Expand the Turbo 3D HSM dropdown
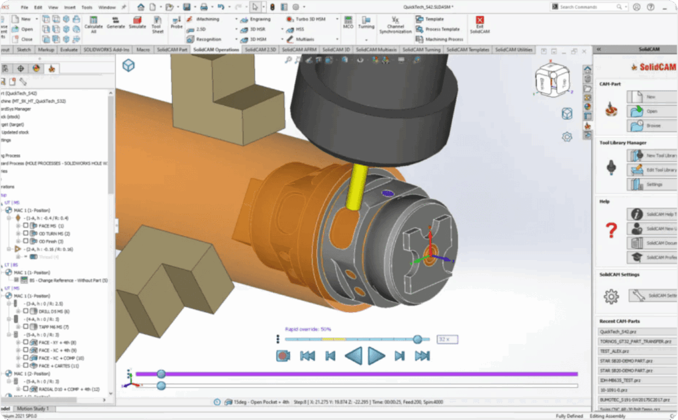678x420 pixels. (337, 19)
